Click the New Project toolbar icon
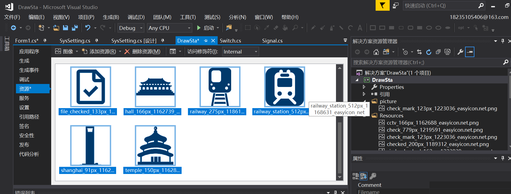The image size is (511, 194). [41, 28]
